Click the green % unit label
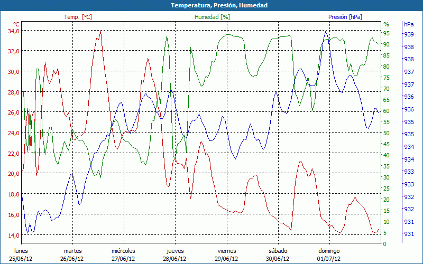This screenshot has height=264, width=423. tap(386, 24)
